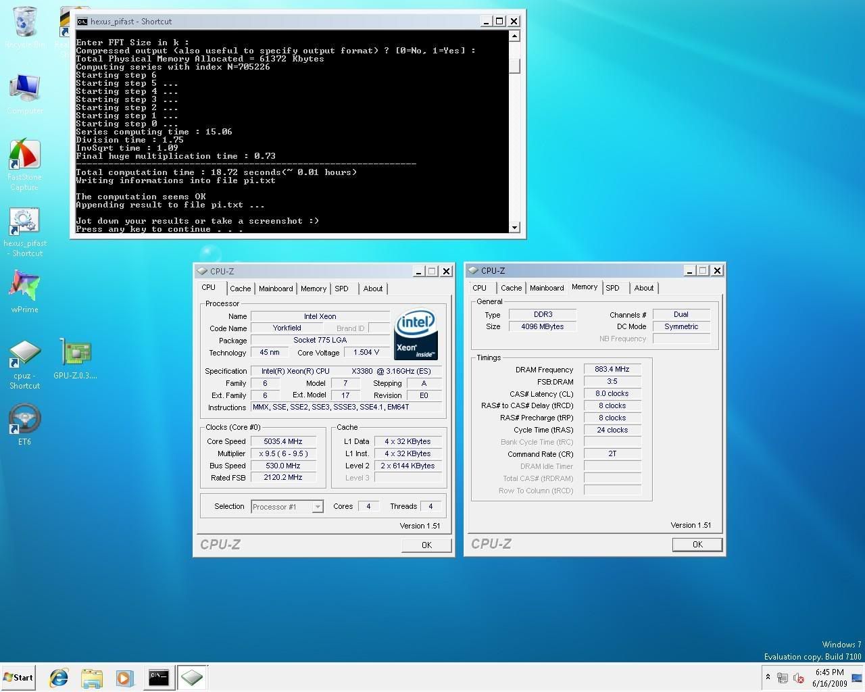Click the Multiplier x 9.5 field
Image resolution: width=865 pixels, height=692 pixels.
tap(282, 453)
